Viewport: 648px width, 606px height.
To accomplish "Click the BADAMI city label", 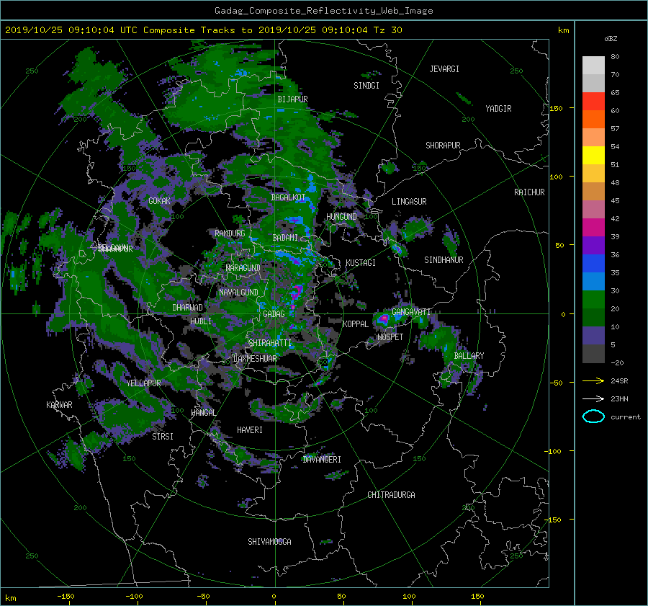I will [x=285, y=238].
